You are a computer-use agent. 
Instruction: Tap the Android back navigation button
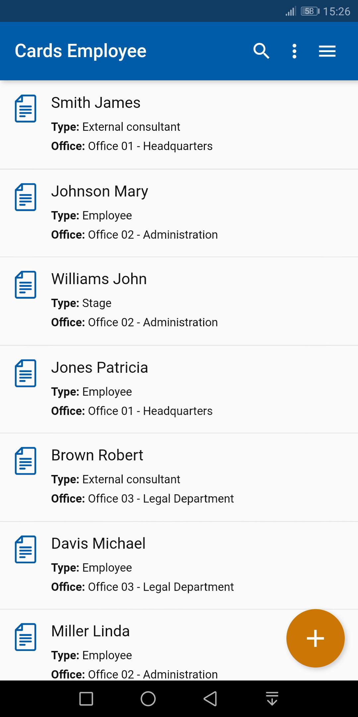(x=210, y=698)
